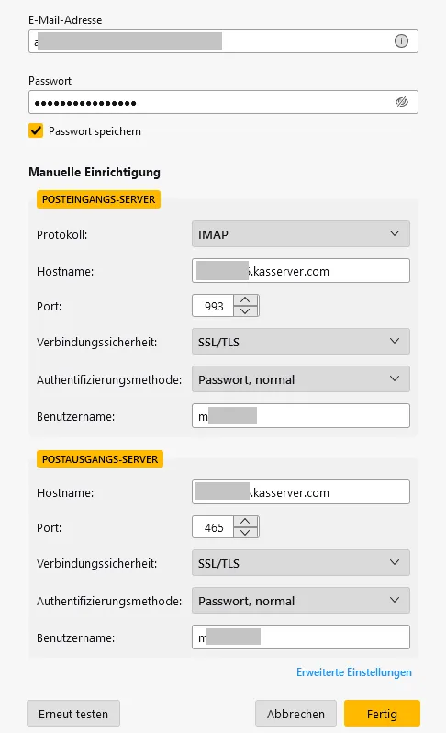Select the incoming port number field 993
Screen dimensions: 446x733
213,306
